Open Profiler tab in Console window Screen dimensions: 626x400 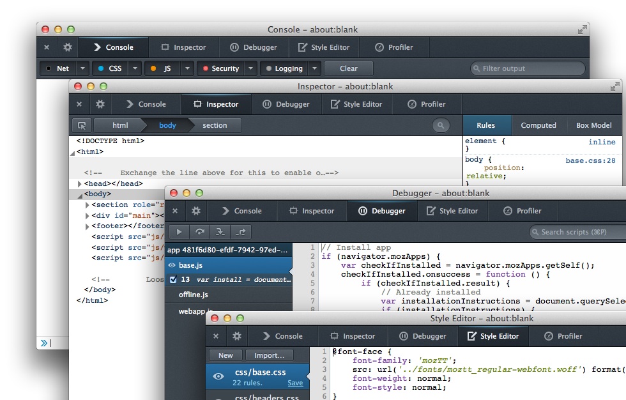394,47
